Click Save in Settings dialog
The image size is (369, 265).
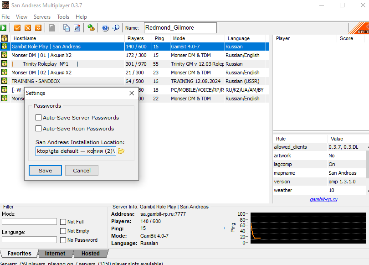pyautogui.click(x=45, y=171)
